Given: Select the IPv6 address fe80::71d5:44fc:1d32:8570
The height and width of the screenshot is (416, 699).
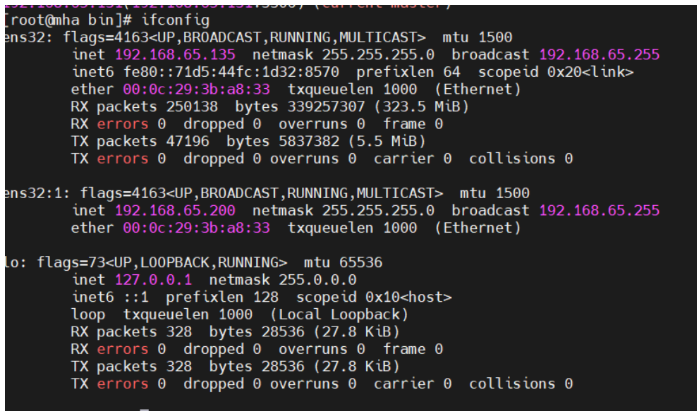Looking at the screenshot, I should [x=231, y=72].
